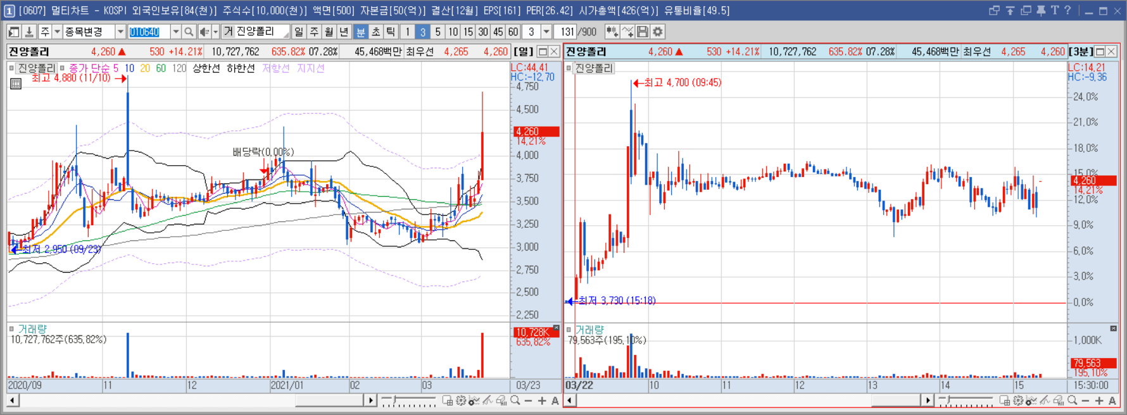Expand the stock code 010640 dropdown
Screen dimensions: 1127x415
(x=175, y=32)
